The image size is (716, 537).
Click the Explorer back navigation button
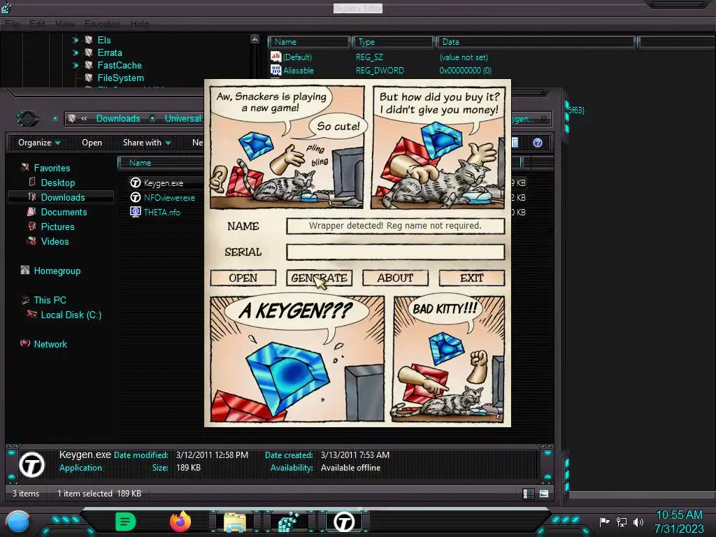[x=28, y=119]
